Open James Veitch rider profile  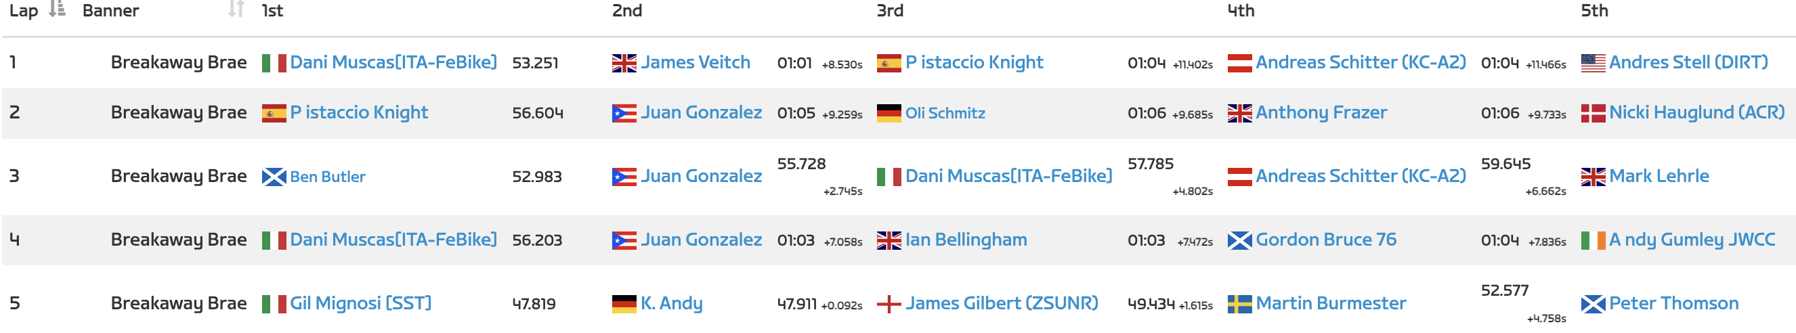pos(695,63)
